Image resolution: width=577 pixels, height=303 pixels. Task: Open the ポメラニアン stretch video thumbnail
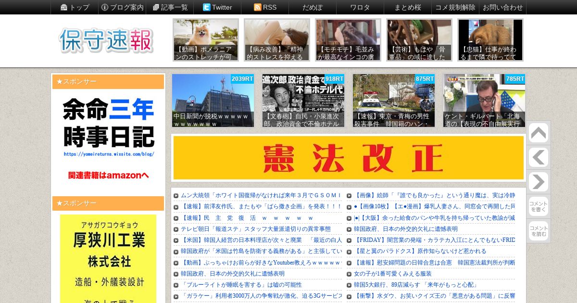(206, 40)
